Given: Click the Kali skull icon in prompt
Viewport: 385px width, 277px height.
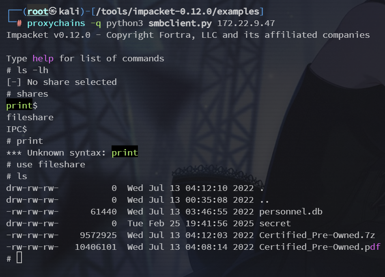Looking at the screenshot, I should (53, 11).
